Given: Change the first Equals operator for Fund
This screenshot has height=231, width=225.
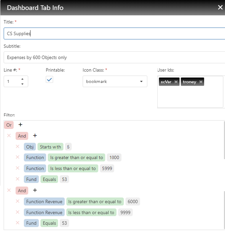Looking at the screenshot, I should (x=49, y=179).
